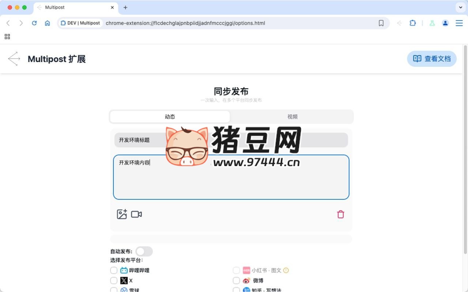Viewport: 468px width, 292px height.
Task: Check the 微博 platform checkbox
Action: [x=236, y=281]
